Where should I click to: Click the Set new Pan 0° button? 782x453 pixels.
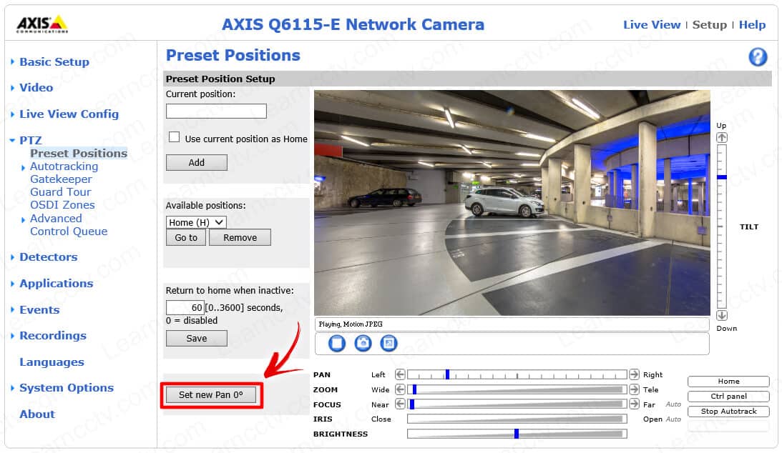211,394
